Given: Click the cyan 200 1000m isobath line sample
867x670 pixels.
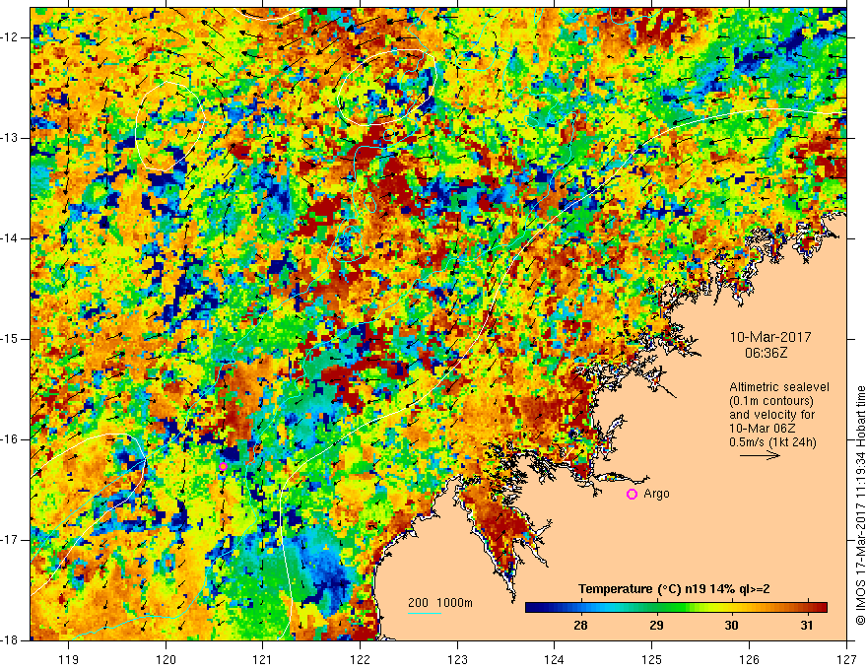Looking at the screenshot, I should point(425,613).
